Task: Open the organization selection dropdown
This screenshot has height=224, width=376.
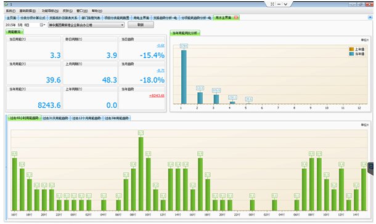Action: [x=86, y=25]
